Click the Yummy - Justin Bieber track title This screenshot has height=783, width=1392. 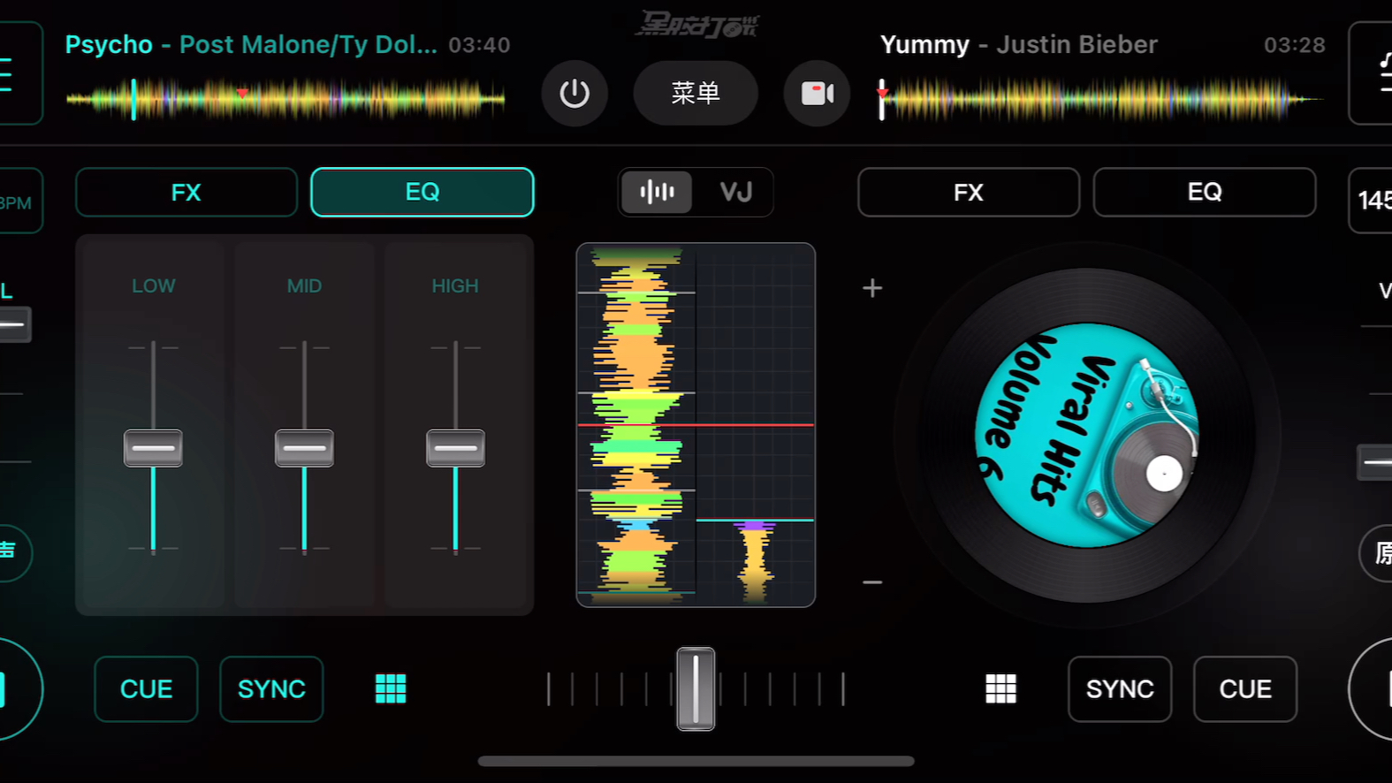(x=1018, y=45)
